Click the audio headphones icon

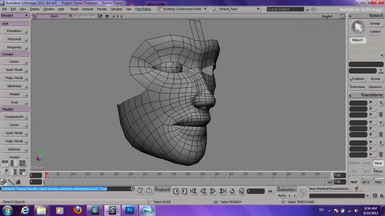(x=241, y=191)
